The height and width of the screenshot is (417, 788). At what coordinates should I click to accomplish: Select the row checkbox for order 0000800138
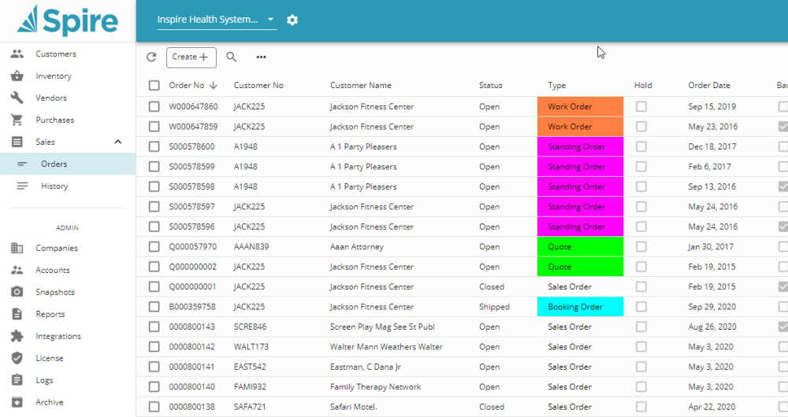[154, 407]
